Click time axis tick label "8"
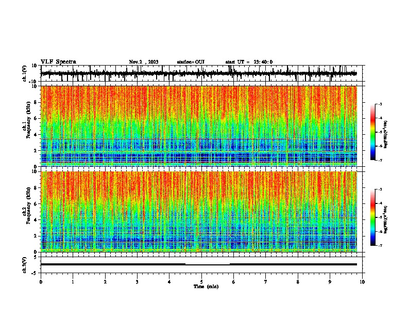The image size is (408, 316). 298,282
